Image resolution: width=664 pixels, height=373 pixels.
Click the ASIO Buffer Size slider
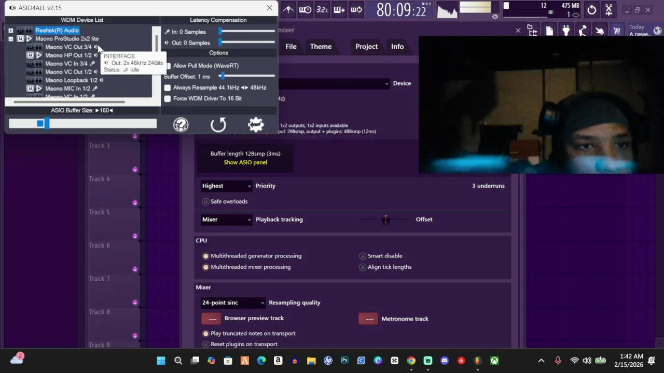pos(82,123)
